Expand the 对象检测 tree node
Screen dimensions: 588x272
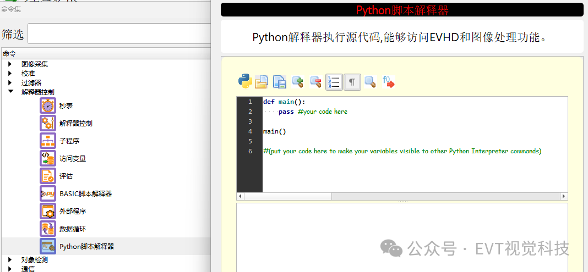tap(10, 260)
